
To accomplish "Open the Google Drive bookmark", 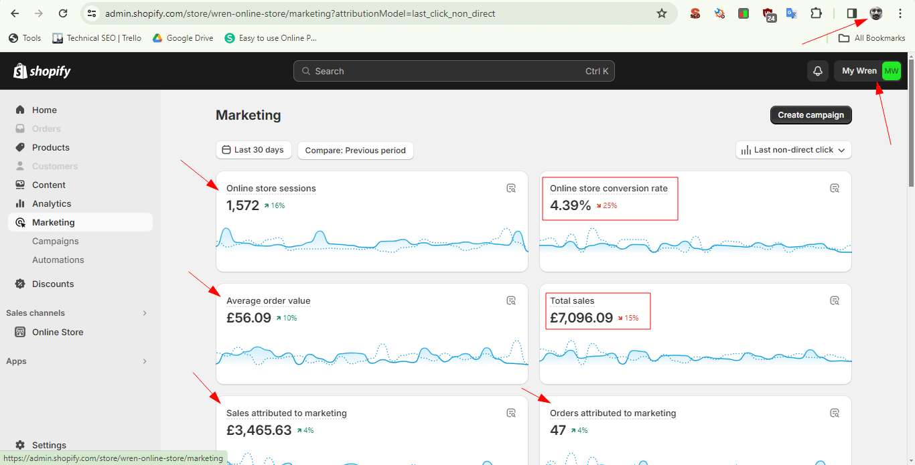I will tap(183, 38).
